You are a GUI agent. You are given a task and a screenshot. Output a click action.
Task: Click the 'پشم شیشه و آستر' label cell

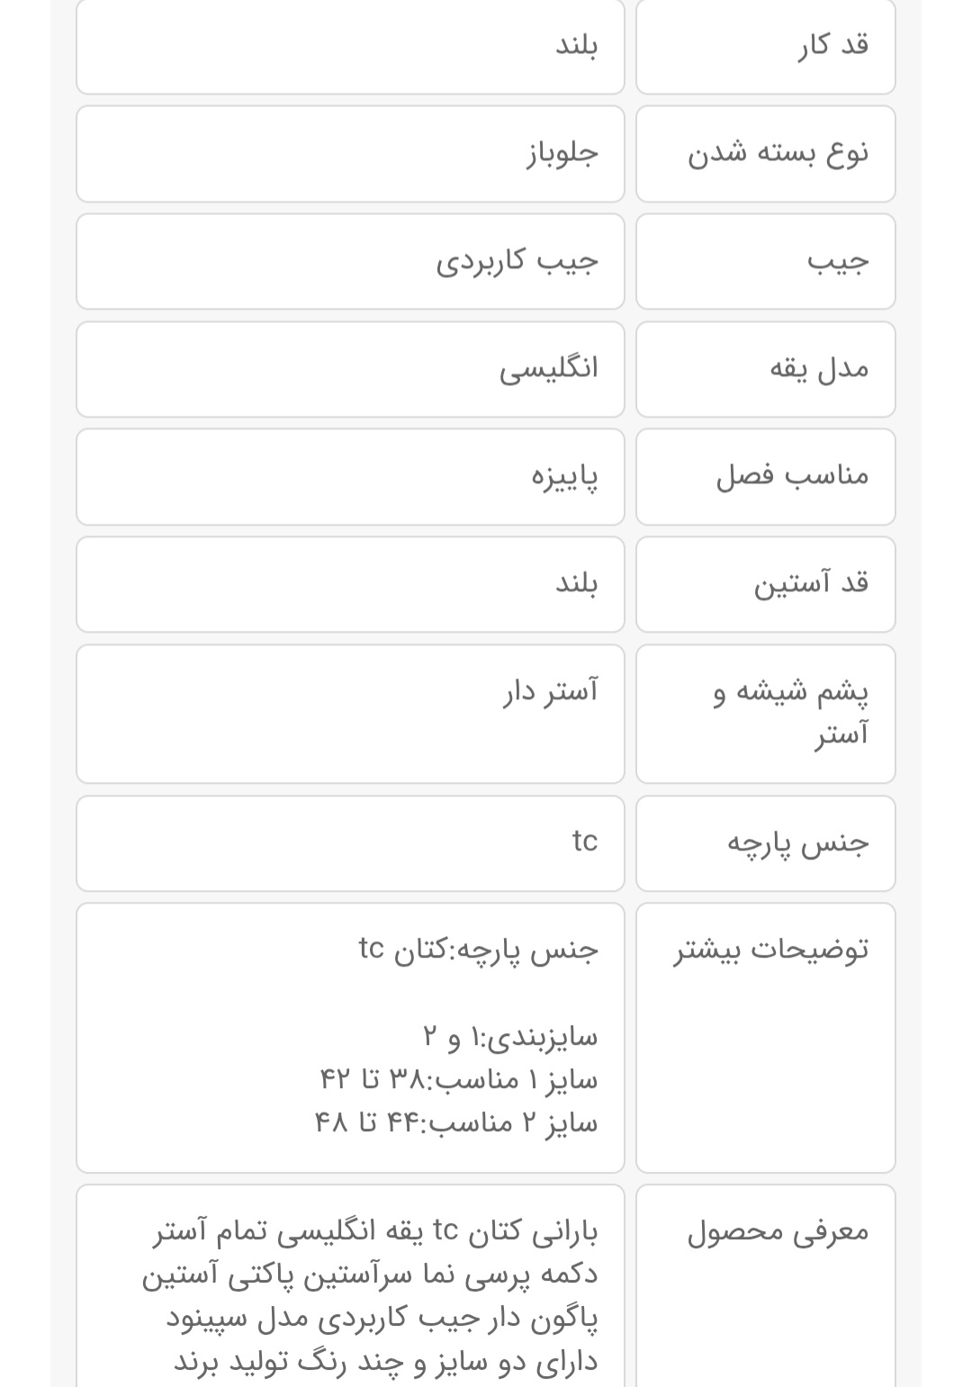coord(765,713)
